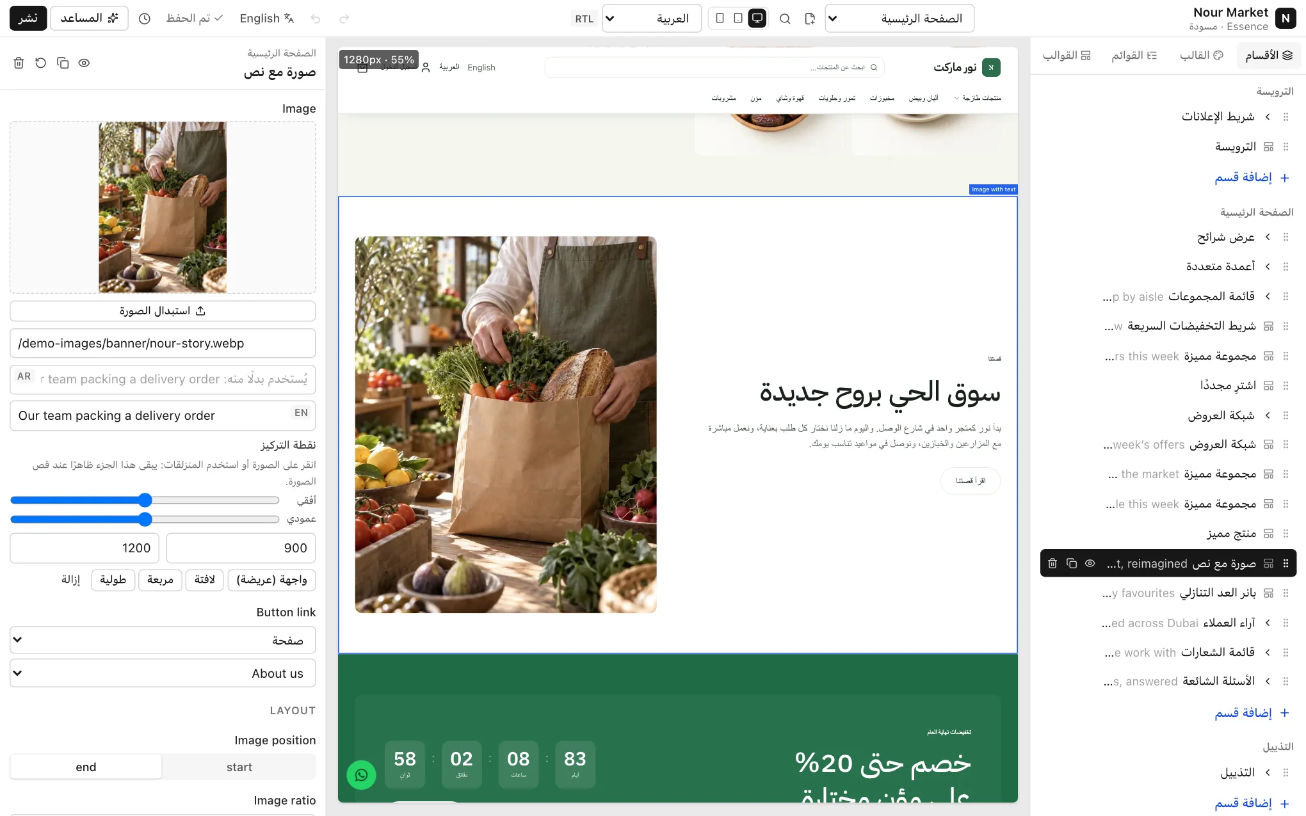
Task: Open the العربية language dropdown
Action: coord(652,19)
